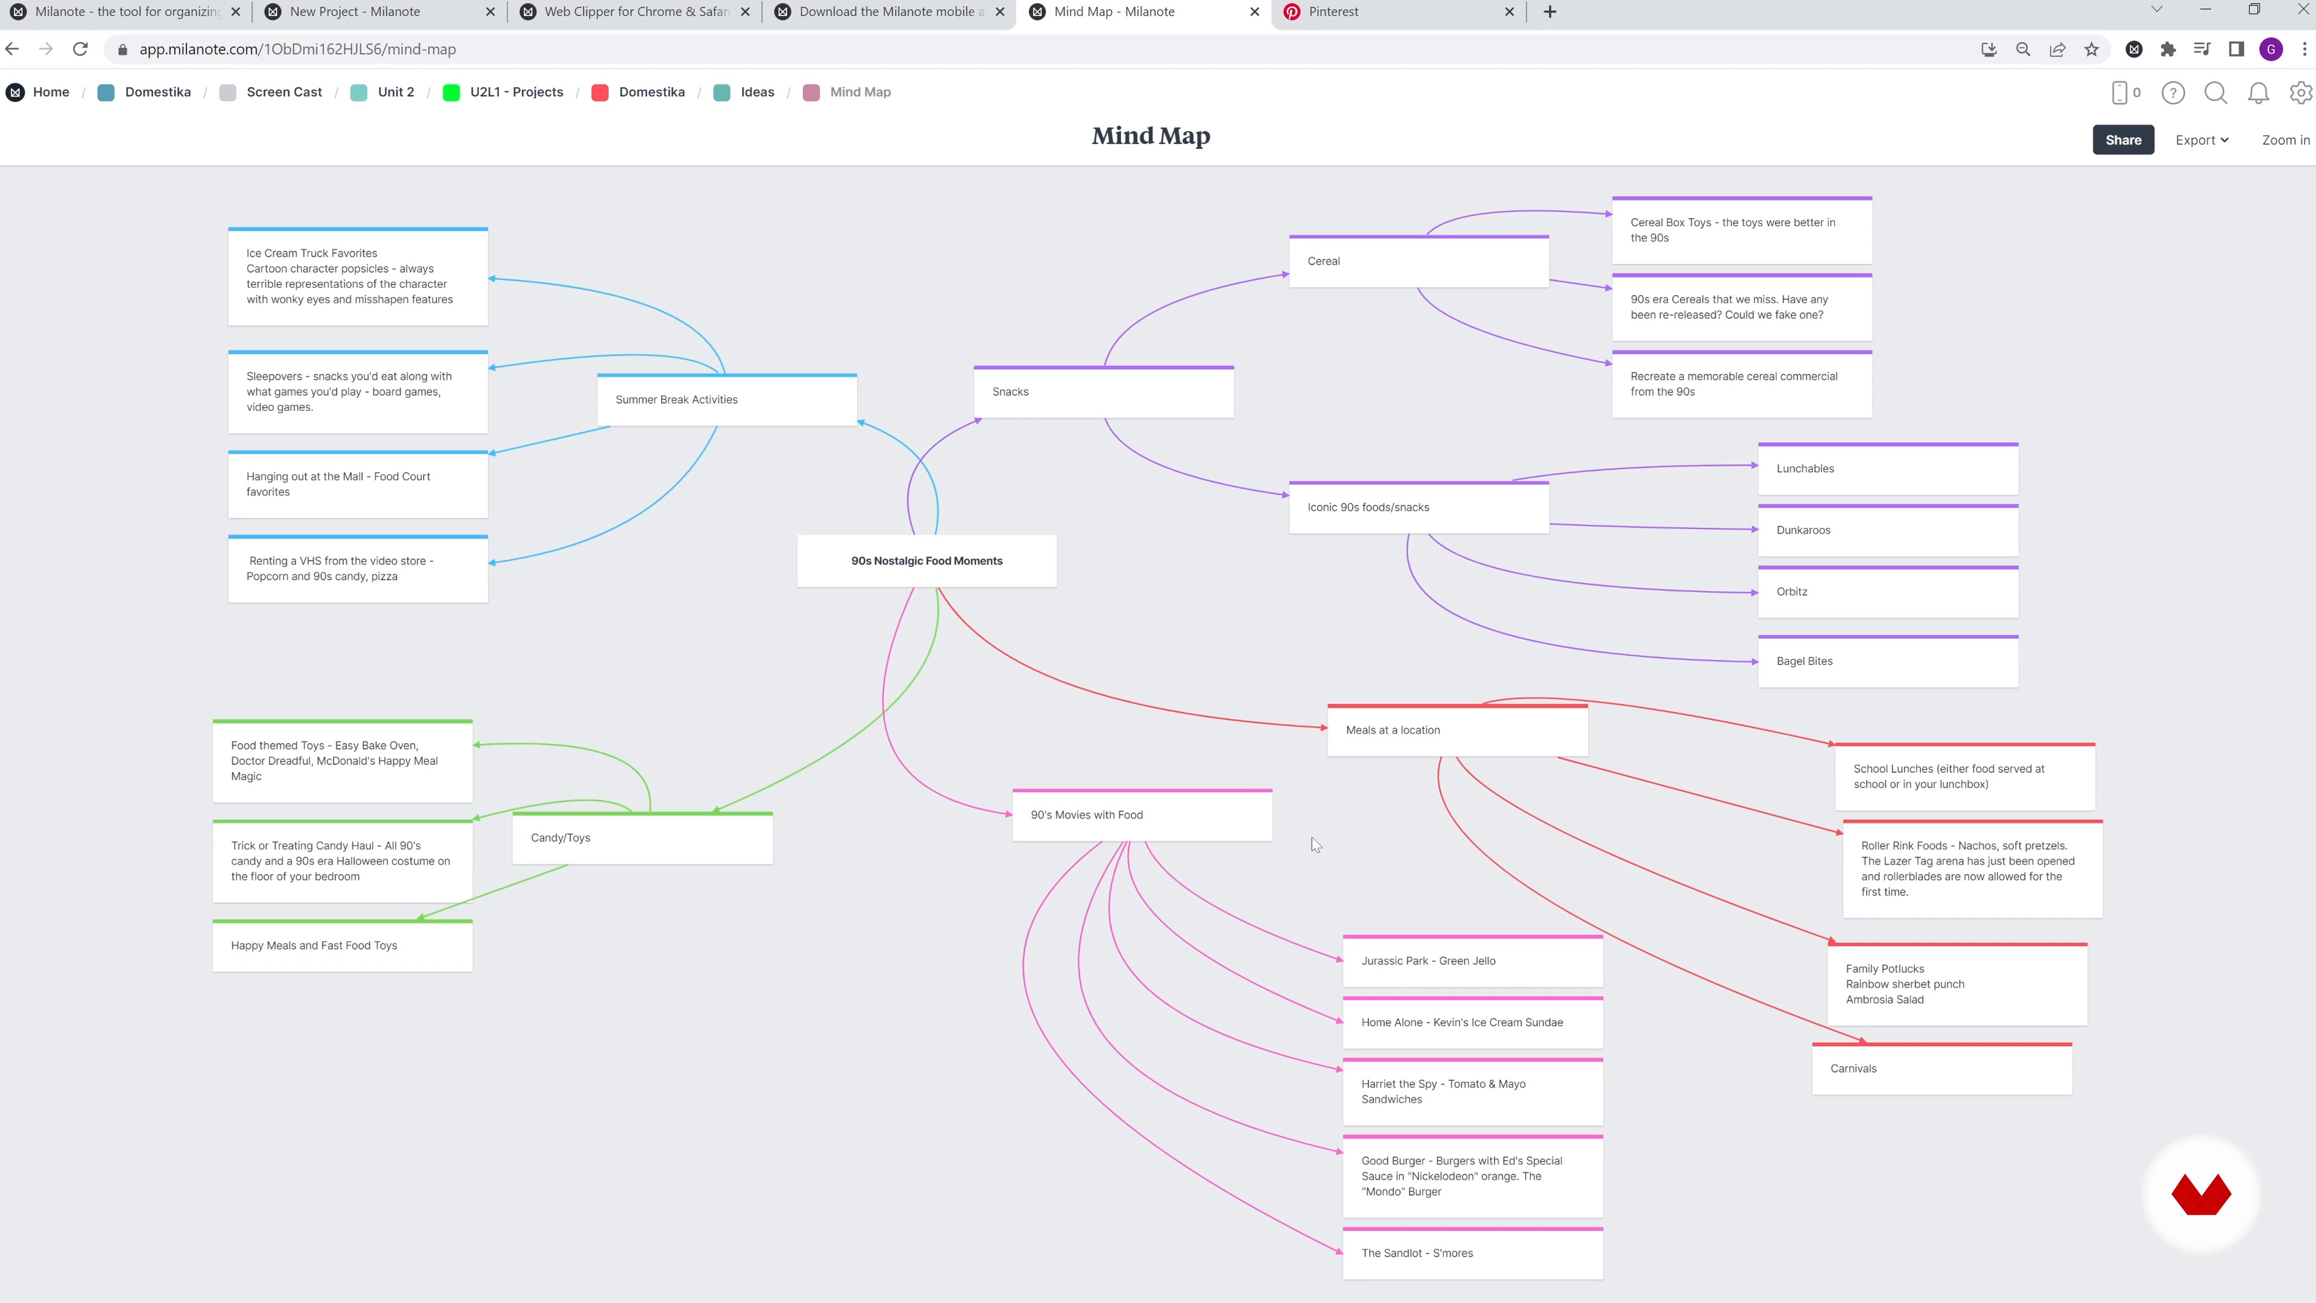Select the 90s Nostalgic Food Moments card

point(927,561)
